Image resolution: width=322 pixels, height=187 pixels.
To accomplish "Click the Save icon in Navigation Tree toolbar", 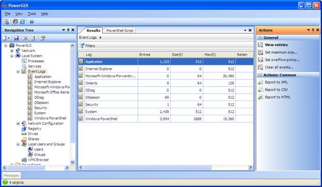I will pos(17,38).
